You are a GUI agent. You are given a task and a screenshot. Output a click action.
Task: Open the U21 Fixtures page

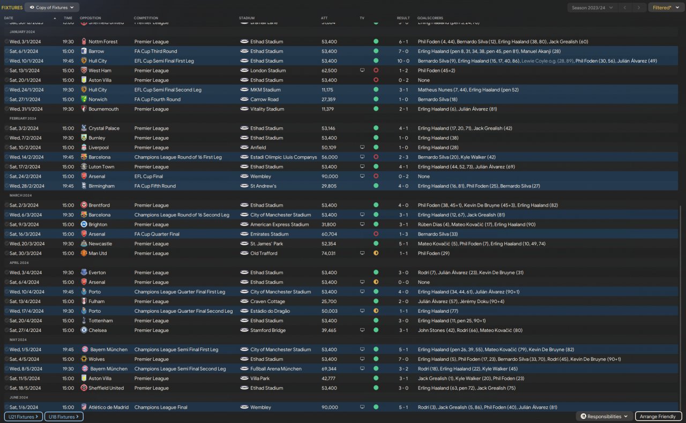click(x=23, y=417)
